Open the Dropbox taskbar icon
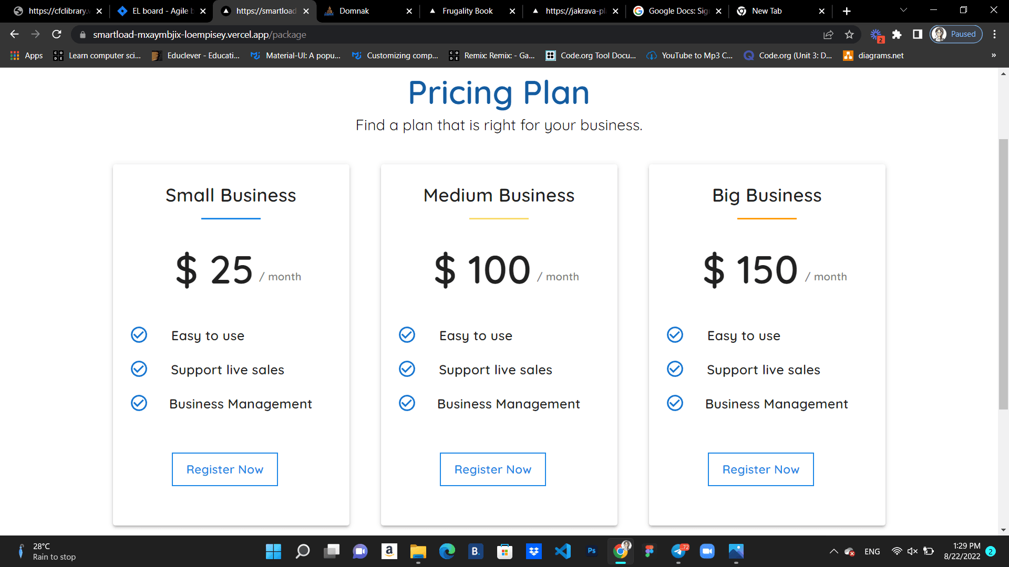Viewport: 1009px width, 567px height. coord(534,551)
